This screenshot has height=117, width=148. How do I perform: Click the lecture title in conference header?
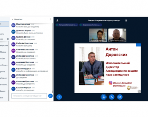pos(105,21)
